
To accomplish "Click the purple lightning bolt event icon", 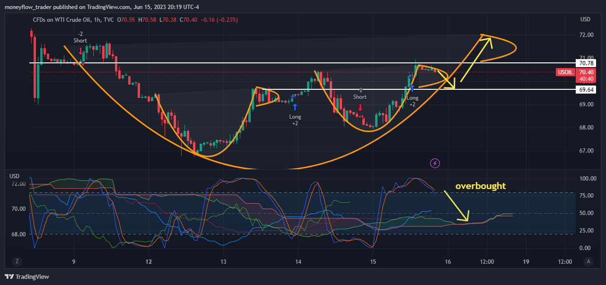I will click(435, 164).
